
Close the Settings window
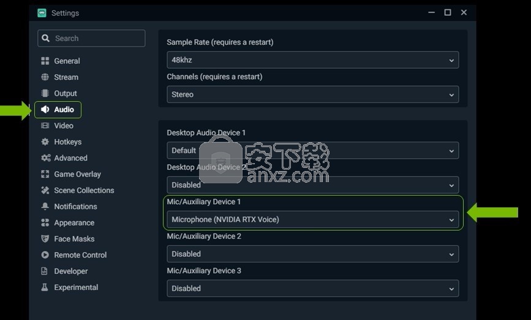[464, 12]
